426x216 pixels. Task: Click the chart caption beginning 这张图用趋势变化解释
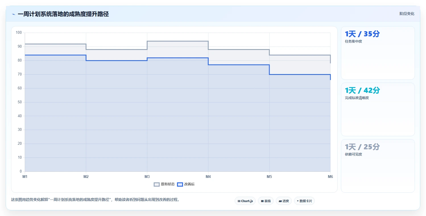pos(95,200)
